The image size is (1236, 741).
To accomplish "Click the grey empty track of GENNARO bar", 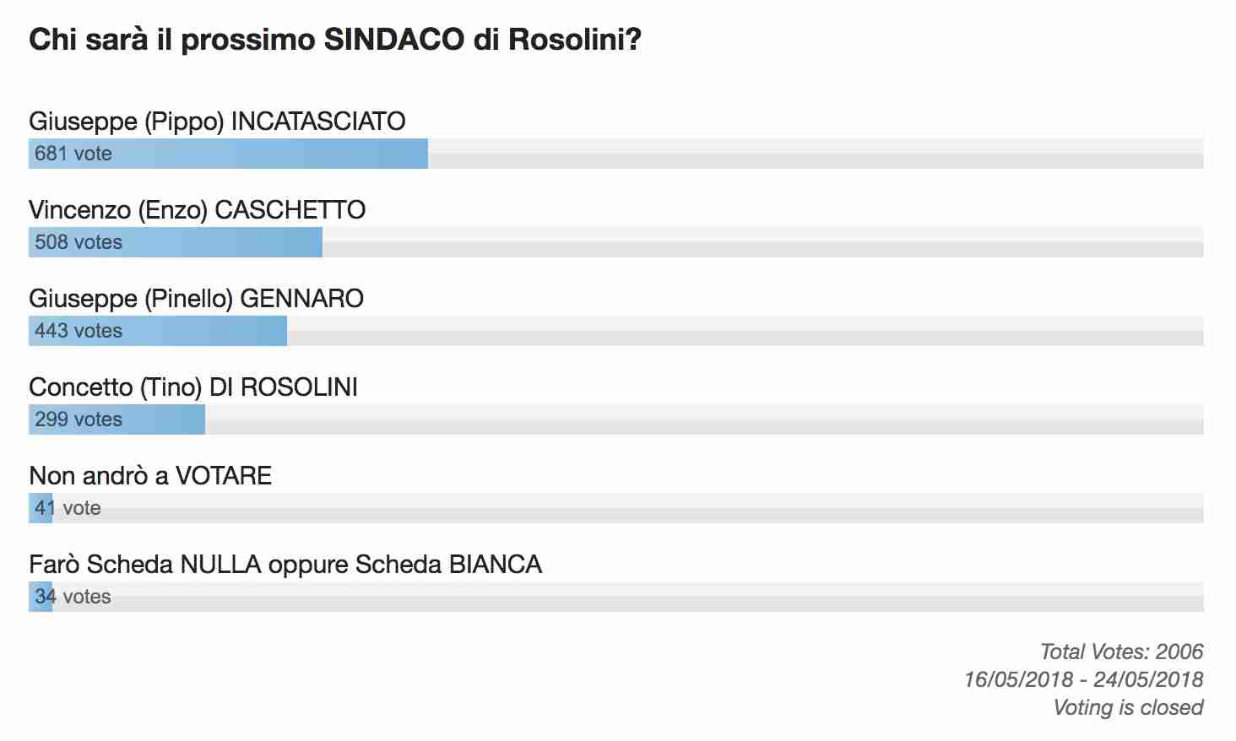I will 745,331.
